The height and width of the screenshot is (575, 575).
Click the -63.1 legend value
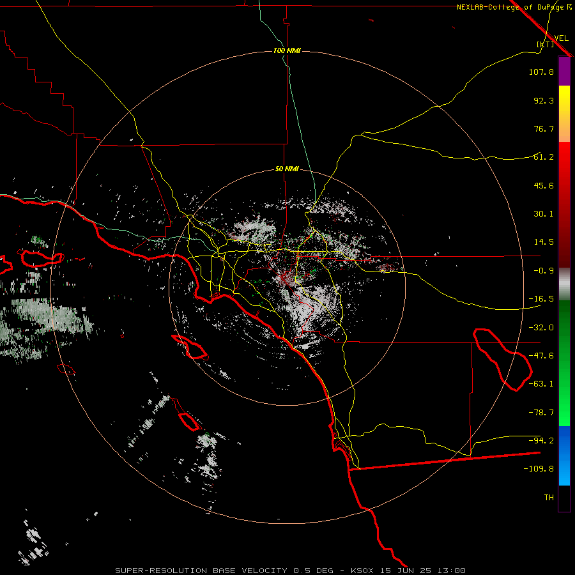tap(541, 384)
